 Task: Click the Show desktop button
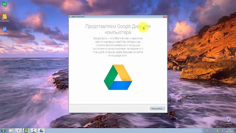click(235, 130)
